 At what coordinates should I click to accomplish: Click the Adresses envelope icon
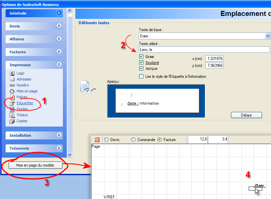tap(12, 79)
